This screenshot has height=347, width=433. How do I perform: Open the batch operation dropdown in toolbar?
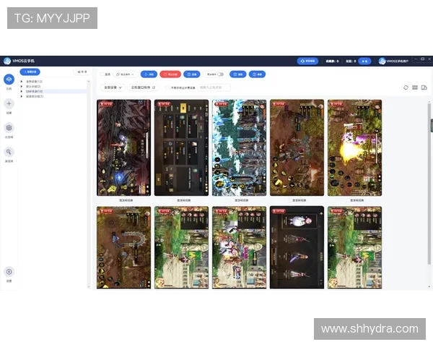click(125, 74)
